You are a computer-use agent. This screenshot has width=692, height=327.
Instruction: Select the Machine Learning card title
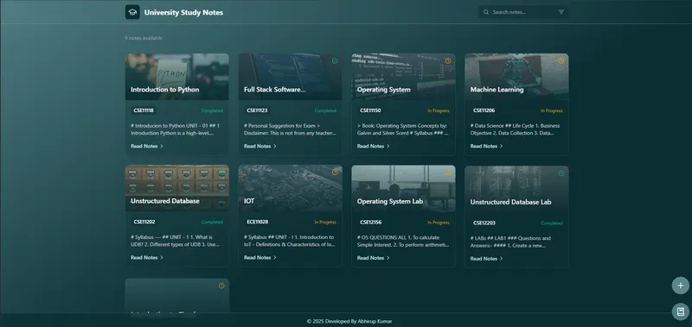click(x=497, y=90)
